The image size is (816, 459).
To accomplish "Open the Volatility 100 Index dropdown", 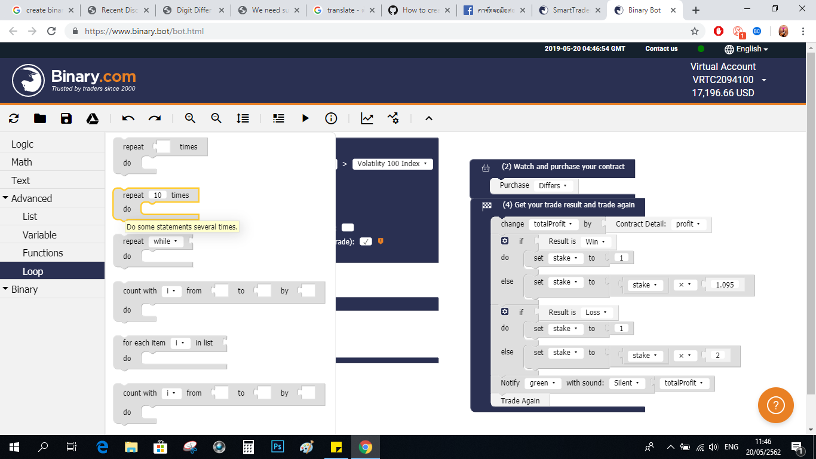I will [x=392, y=163].
